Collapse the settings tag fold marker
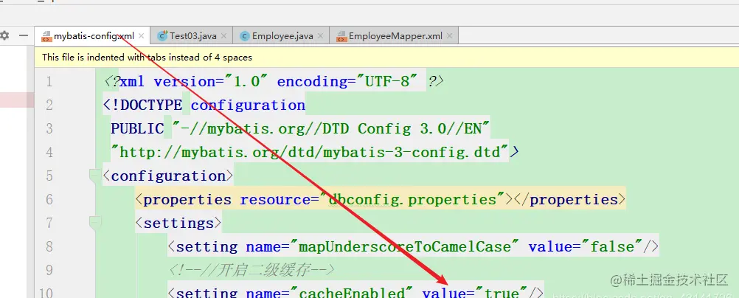 tap(95, 223)
